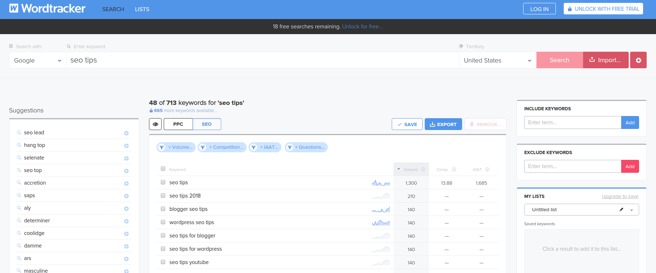Image resolution: width=656 pixels, height=273 pixels.
Task: Click the red Search button
Action: (559, 60)
